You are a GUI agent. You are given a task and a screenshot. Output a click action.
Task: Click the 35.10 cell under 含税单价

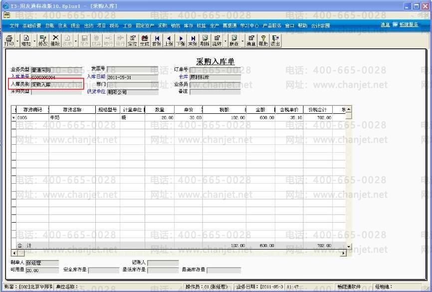pyautogui.click(x=289, y=117)
